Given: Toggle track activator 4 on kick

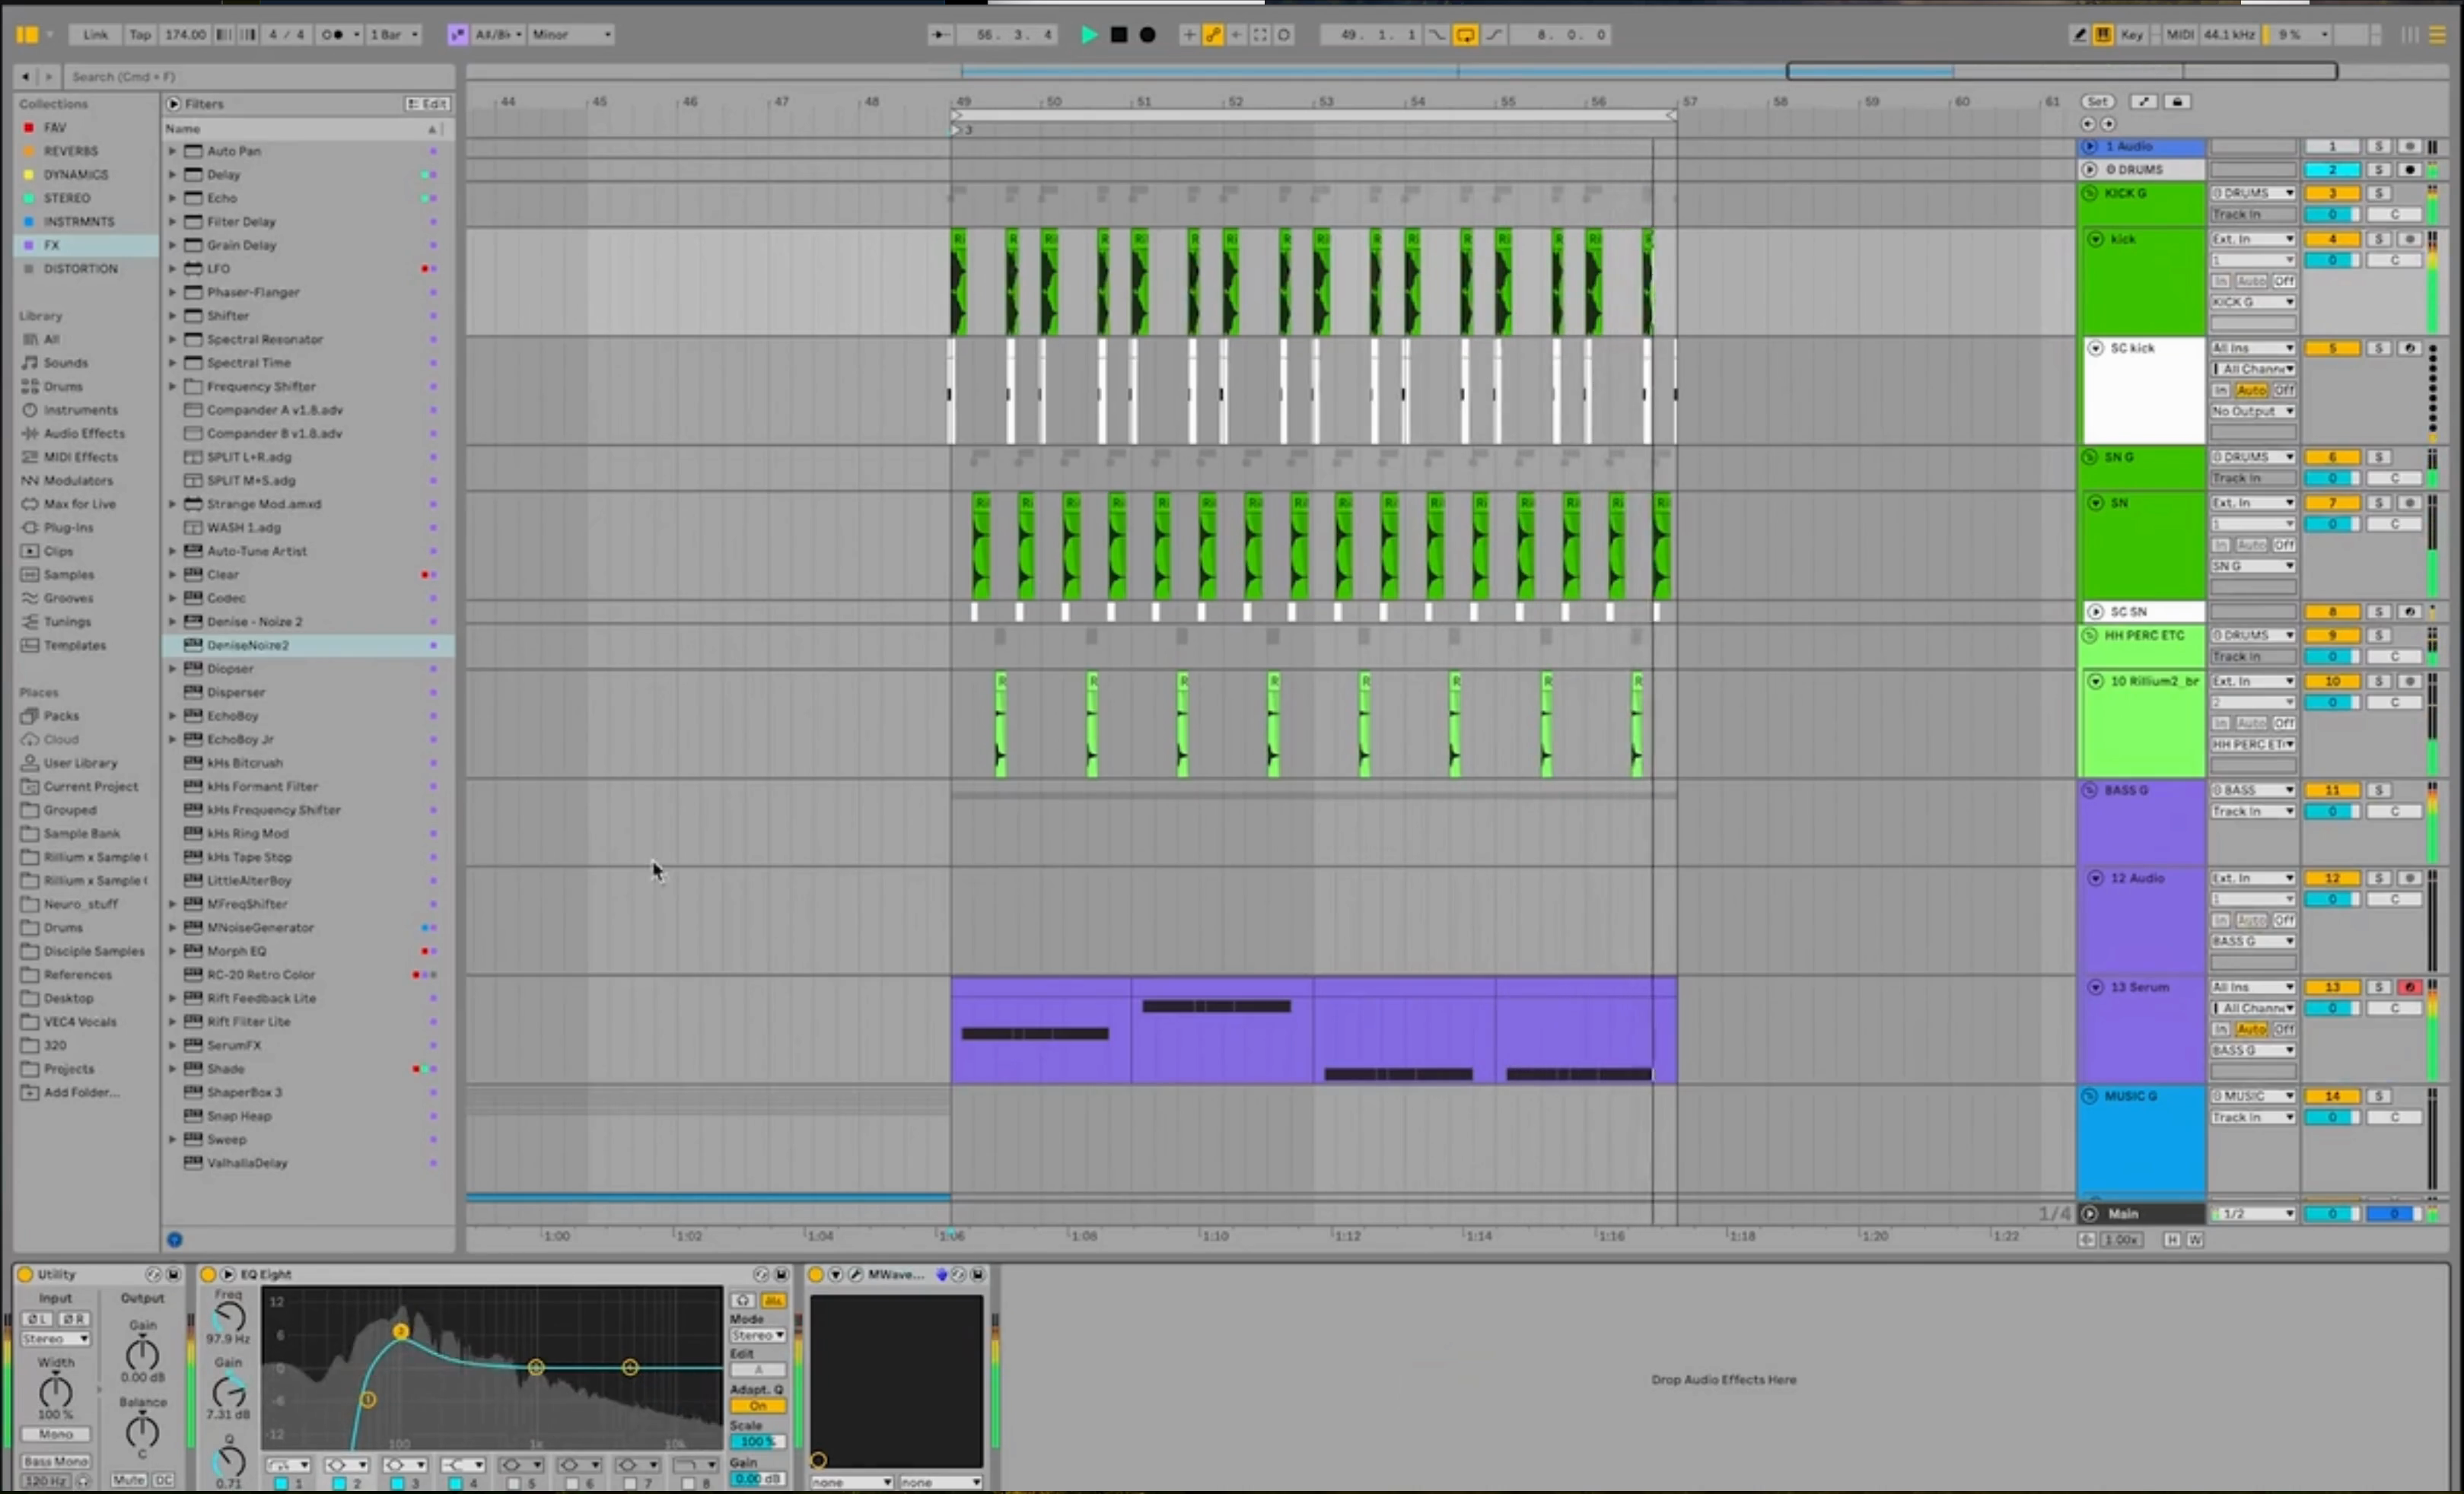Looking at the screenshot, I should tap(2332, 239).
